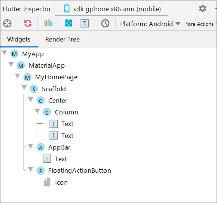Select the Widgets tab
Viewport: 217px width, 203px height.
[19, 39]
